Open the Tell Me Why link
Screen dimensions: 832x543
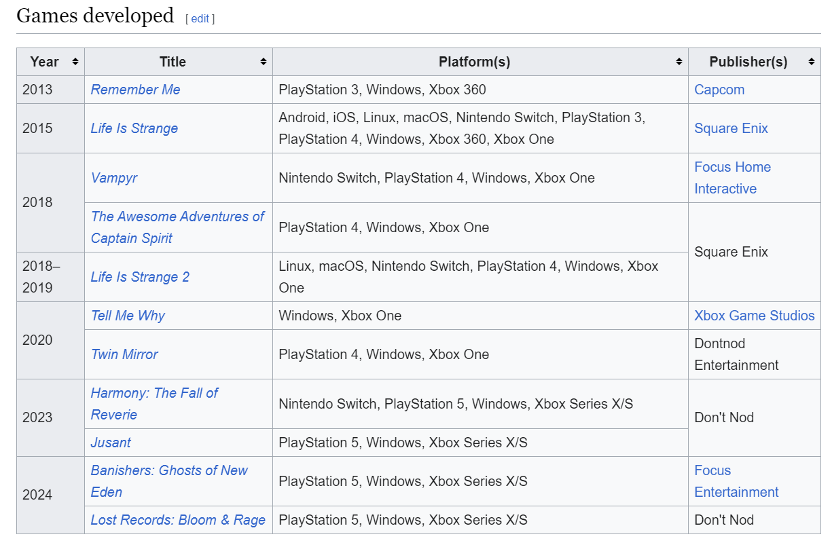pos(128,316)
